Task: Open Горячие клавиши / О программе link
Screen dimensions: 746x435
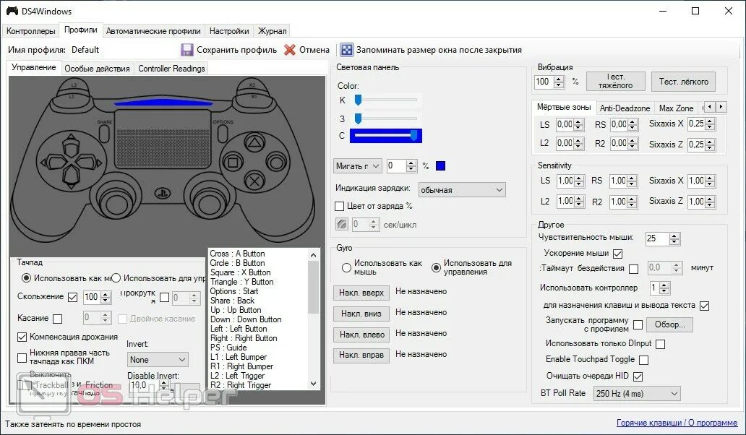Action: pyautogui.click(x=677, y=423)
